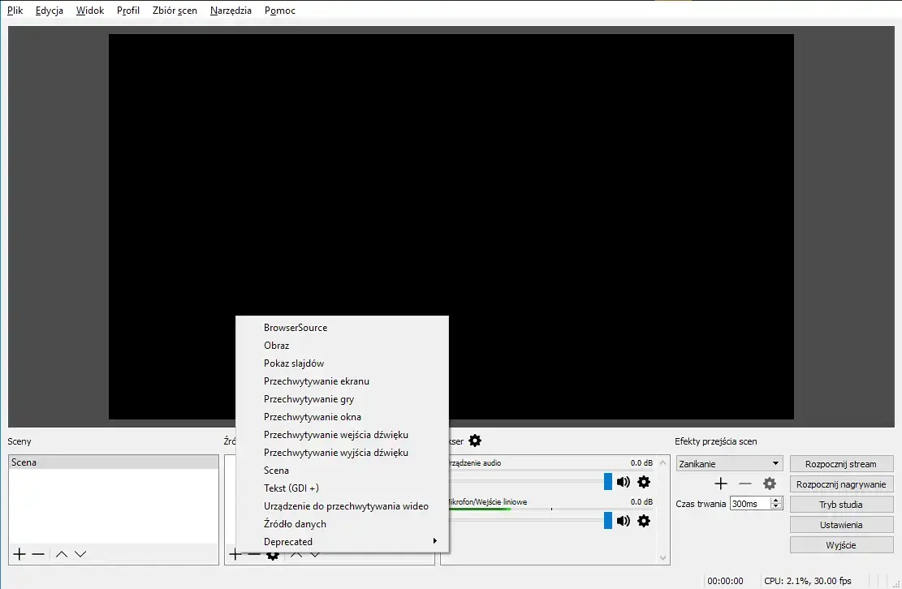Open Urządzenie audio settings gear in mixer
Image resolution: width=902 pixels, height=589 pixels.
(x=644, y=481)
